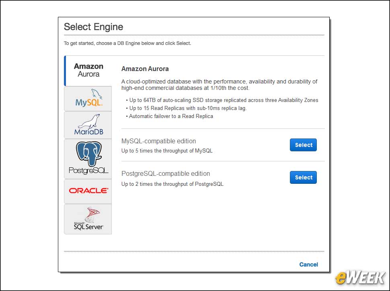Click the 'MySQL-compatible edition' heading
The width and height of the screenshot is (390, 291).
[158, 141]
